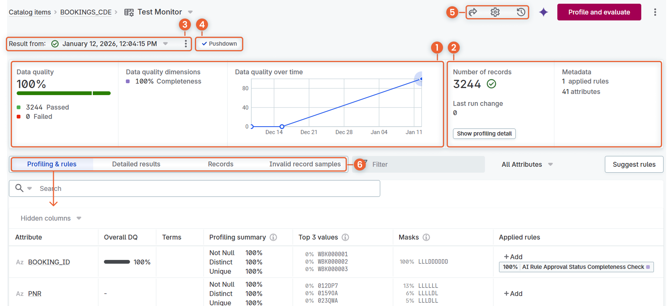This screenshot has height=306, width=668.
Task: Open the BOOKING_ID attribute link
Action: coord(49,262)
